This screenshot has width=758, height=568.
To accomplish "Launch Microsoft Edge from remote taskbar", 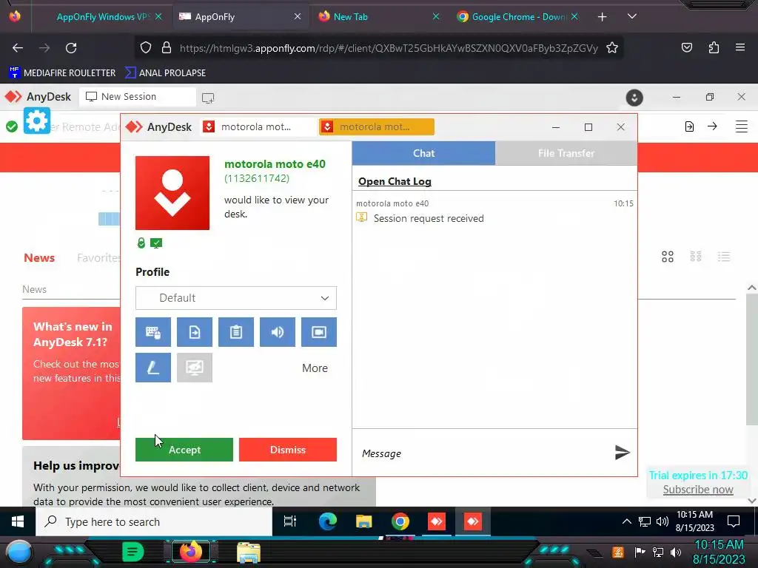I will click(327, 521).
